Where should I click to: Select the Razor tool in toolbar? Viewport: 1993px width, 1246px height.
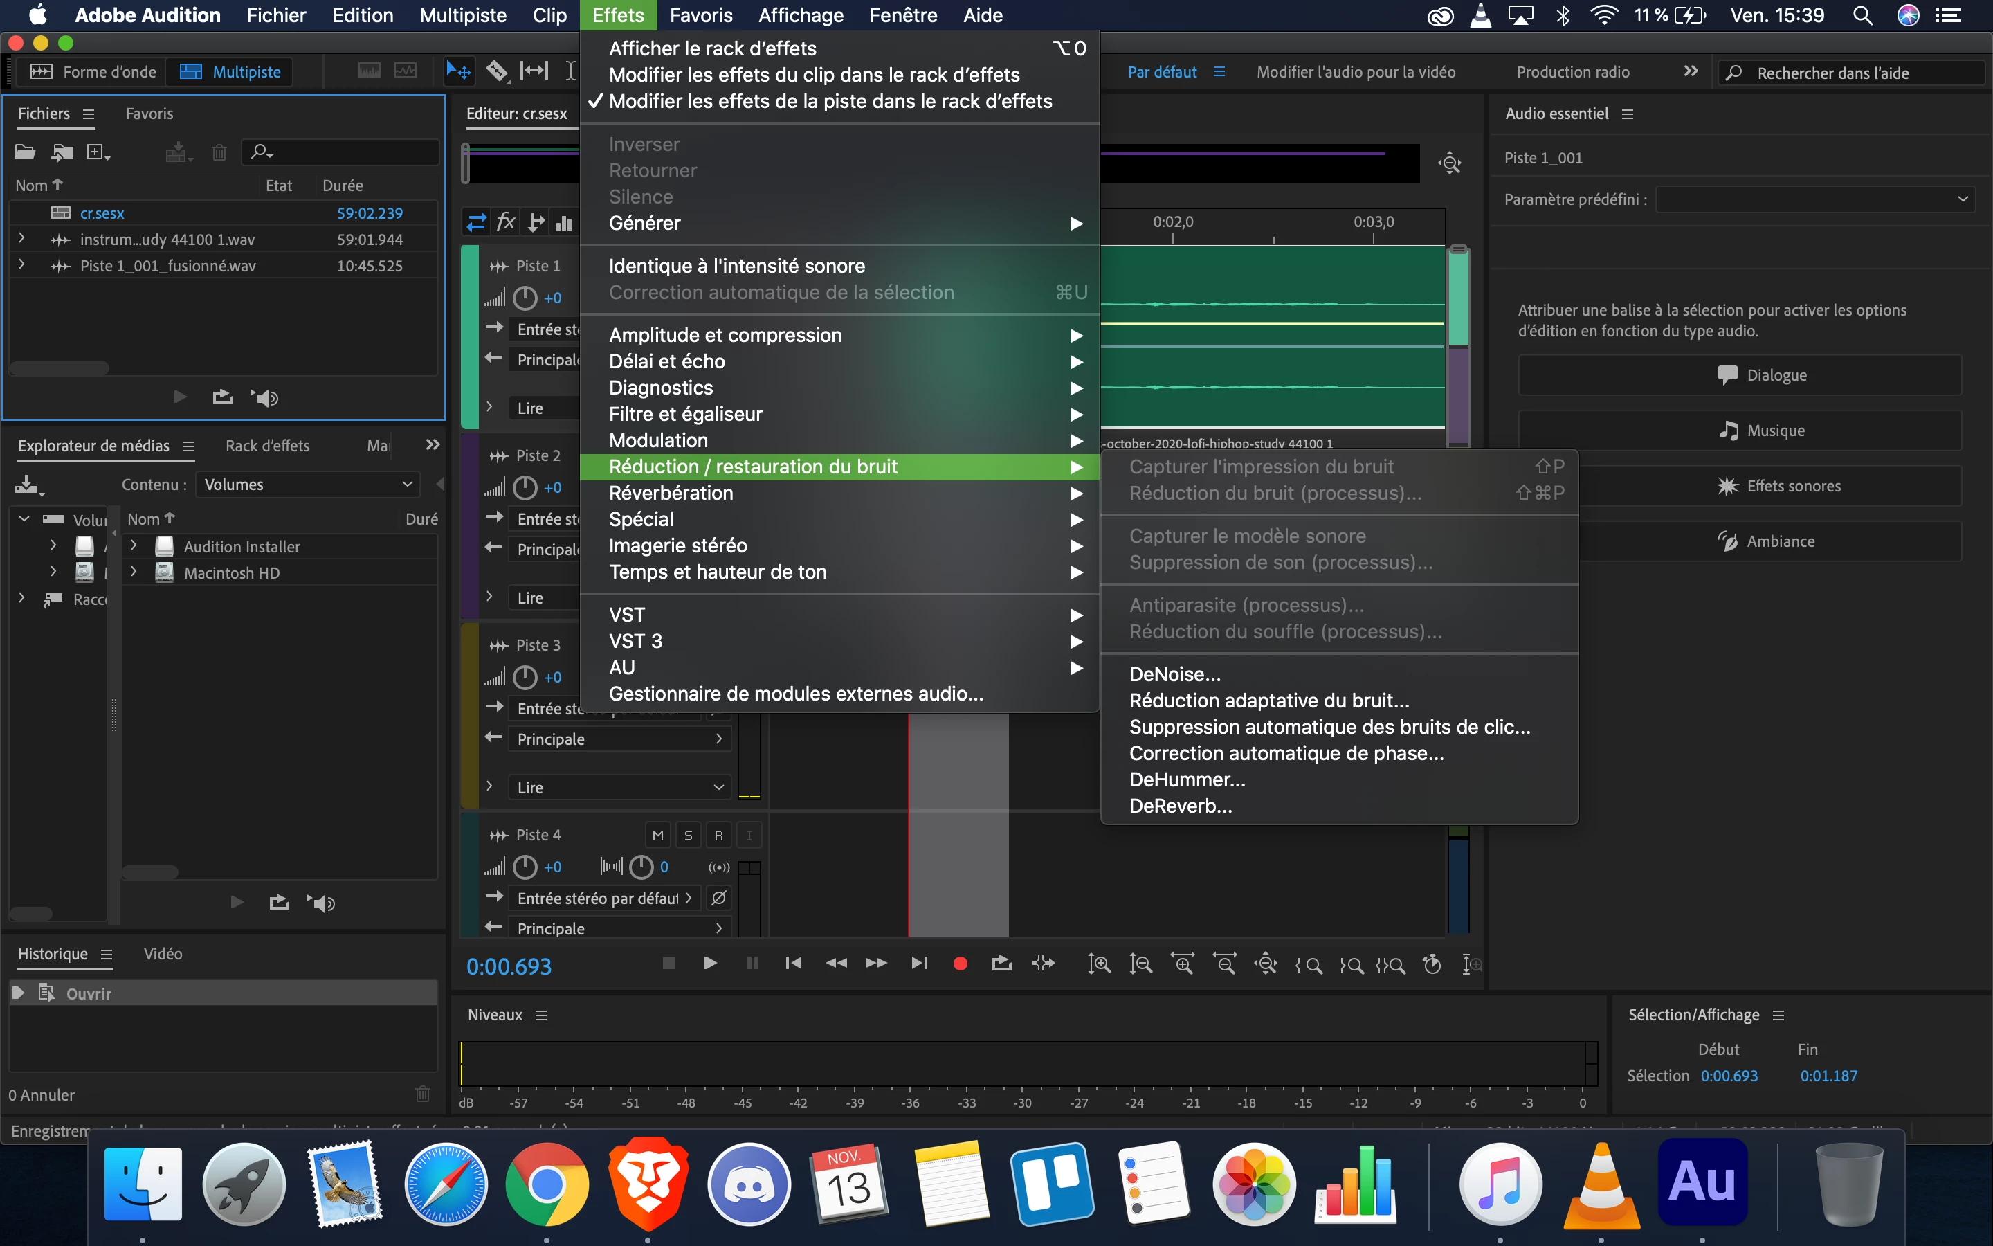coord(497,72)
